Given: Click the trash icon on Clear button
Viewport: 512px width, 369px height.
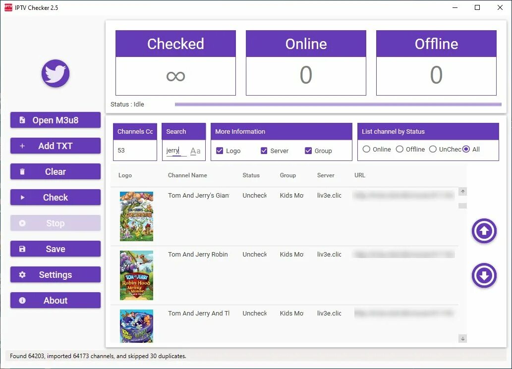Looking at the screenshot, I should click(22, 171).
